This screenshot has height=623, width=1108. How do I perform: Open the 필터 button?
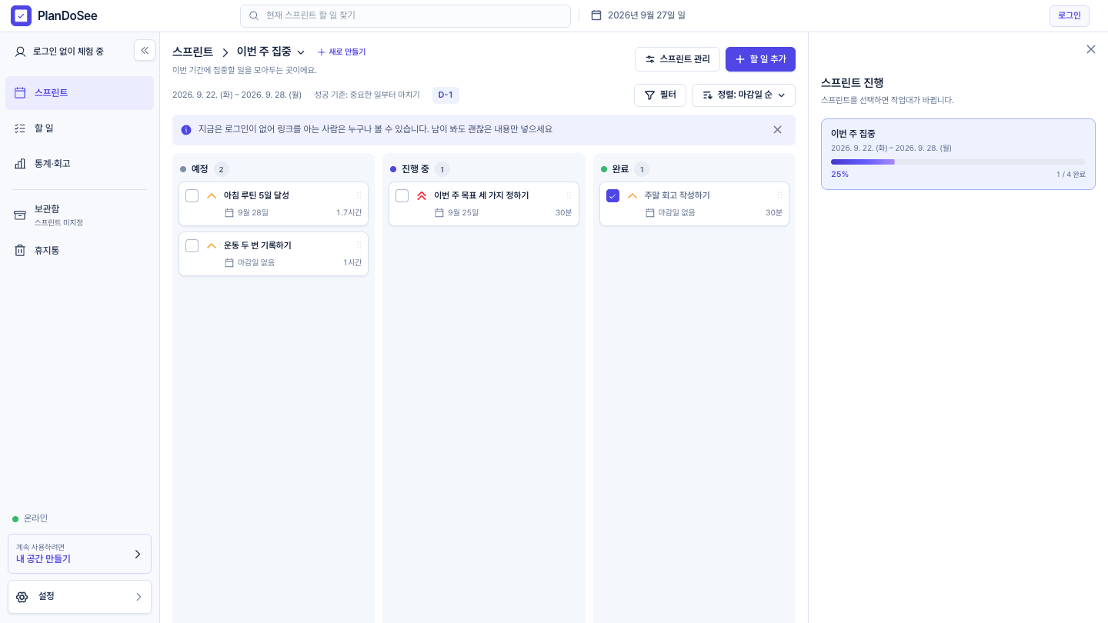[660, 95]
